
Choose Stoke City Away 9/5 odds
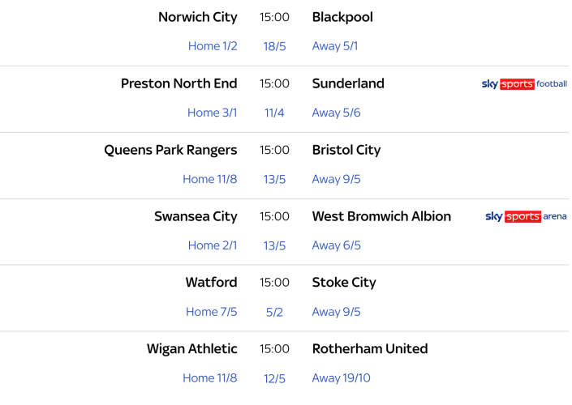337,312
